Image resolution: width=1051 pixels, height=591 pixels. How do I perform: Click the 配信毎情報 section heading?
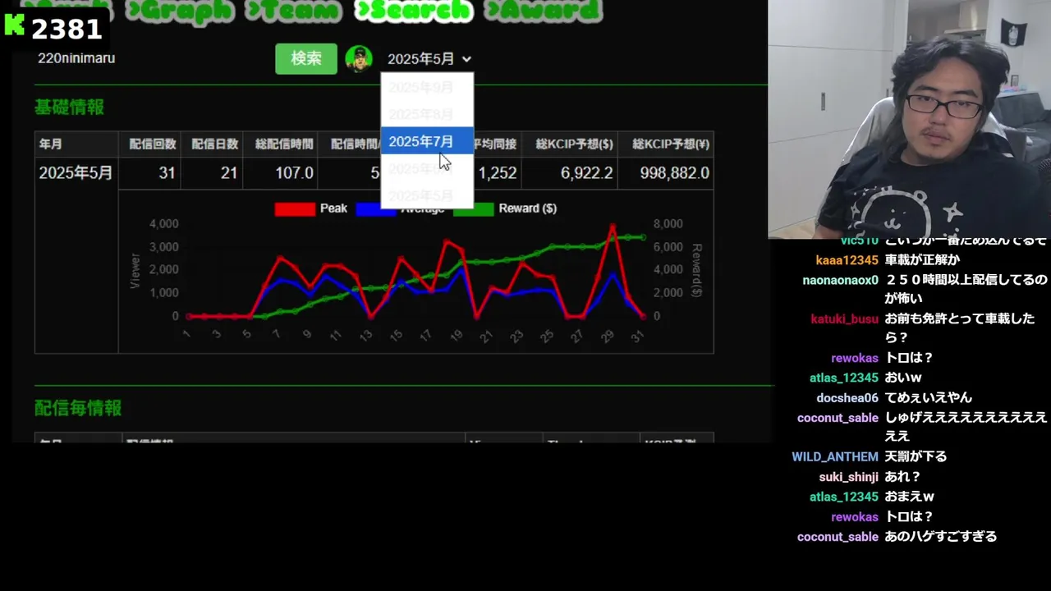pyautogui.click(x=78, y=408)
